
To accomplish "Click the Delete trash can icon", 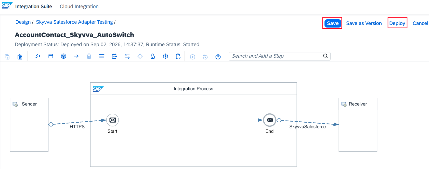I will point(89,56).
